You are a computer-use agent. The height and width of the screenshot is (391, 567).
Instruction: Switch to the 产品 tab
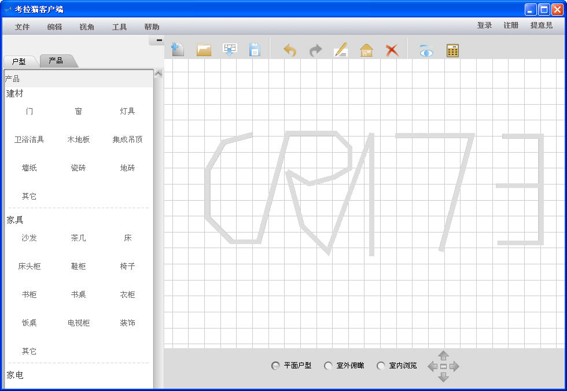[57, 60]
